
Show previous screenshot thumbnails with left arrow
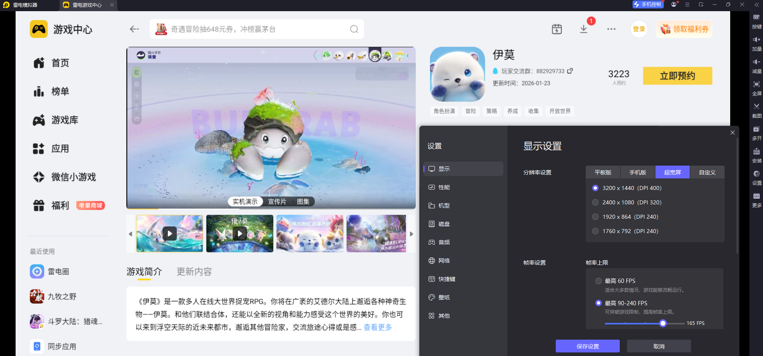(130, 234)
